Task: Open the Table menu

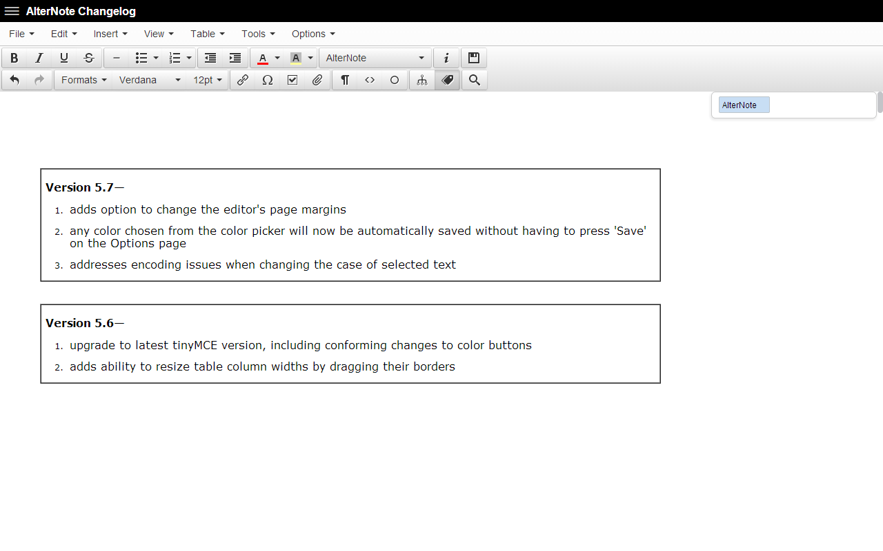Action: click(208, 34)
